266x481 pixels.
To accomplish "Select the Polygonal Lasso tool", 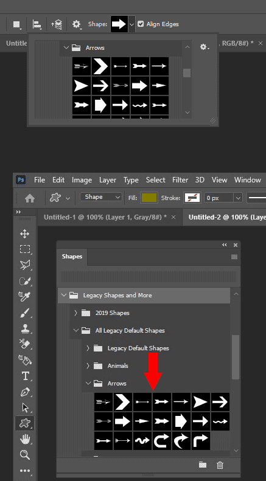I will pyautogui.click(x=24, y=265).
